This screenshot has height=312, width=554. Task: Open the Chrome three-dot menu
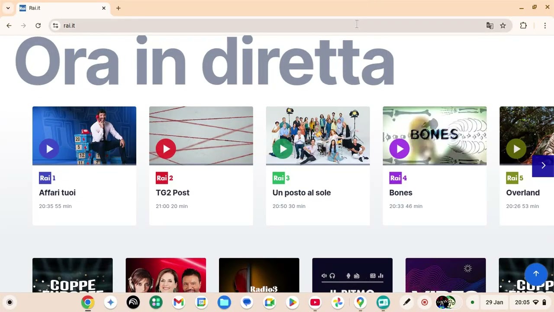coord(545,26)
